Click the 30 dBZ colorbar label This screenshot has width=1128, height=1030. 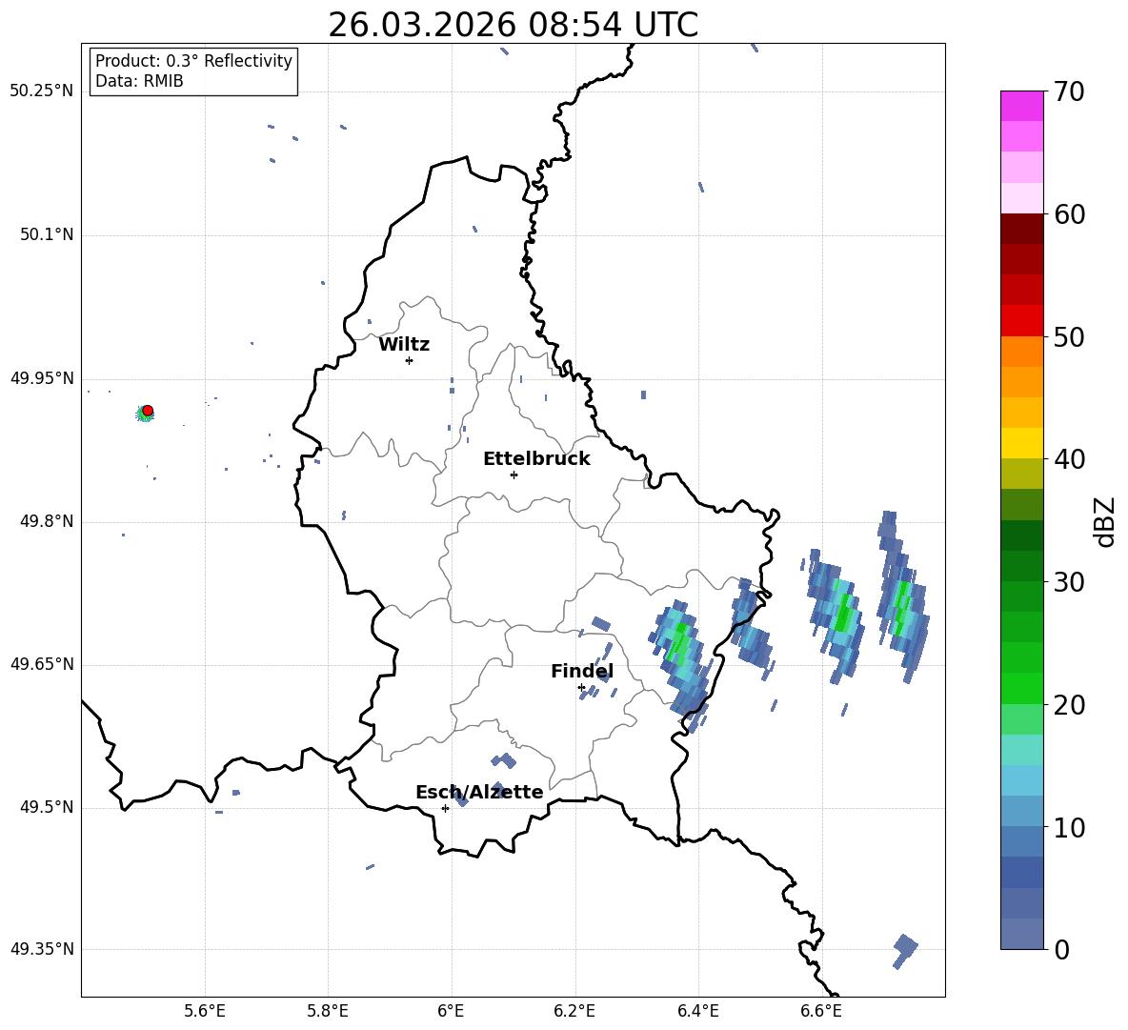click(1069, 581)
